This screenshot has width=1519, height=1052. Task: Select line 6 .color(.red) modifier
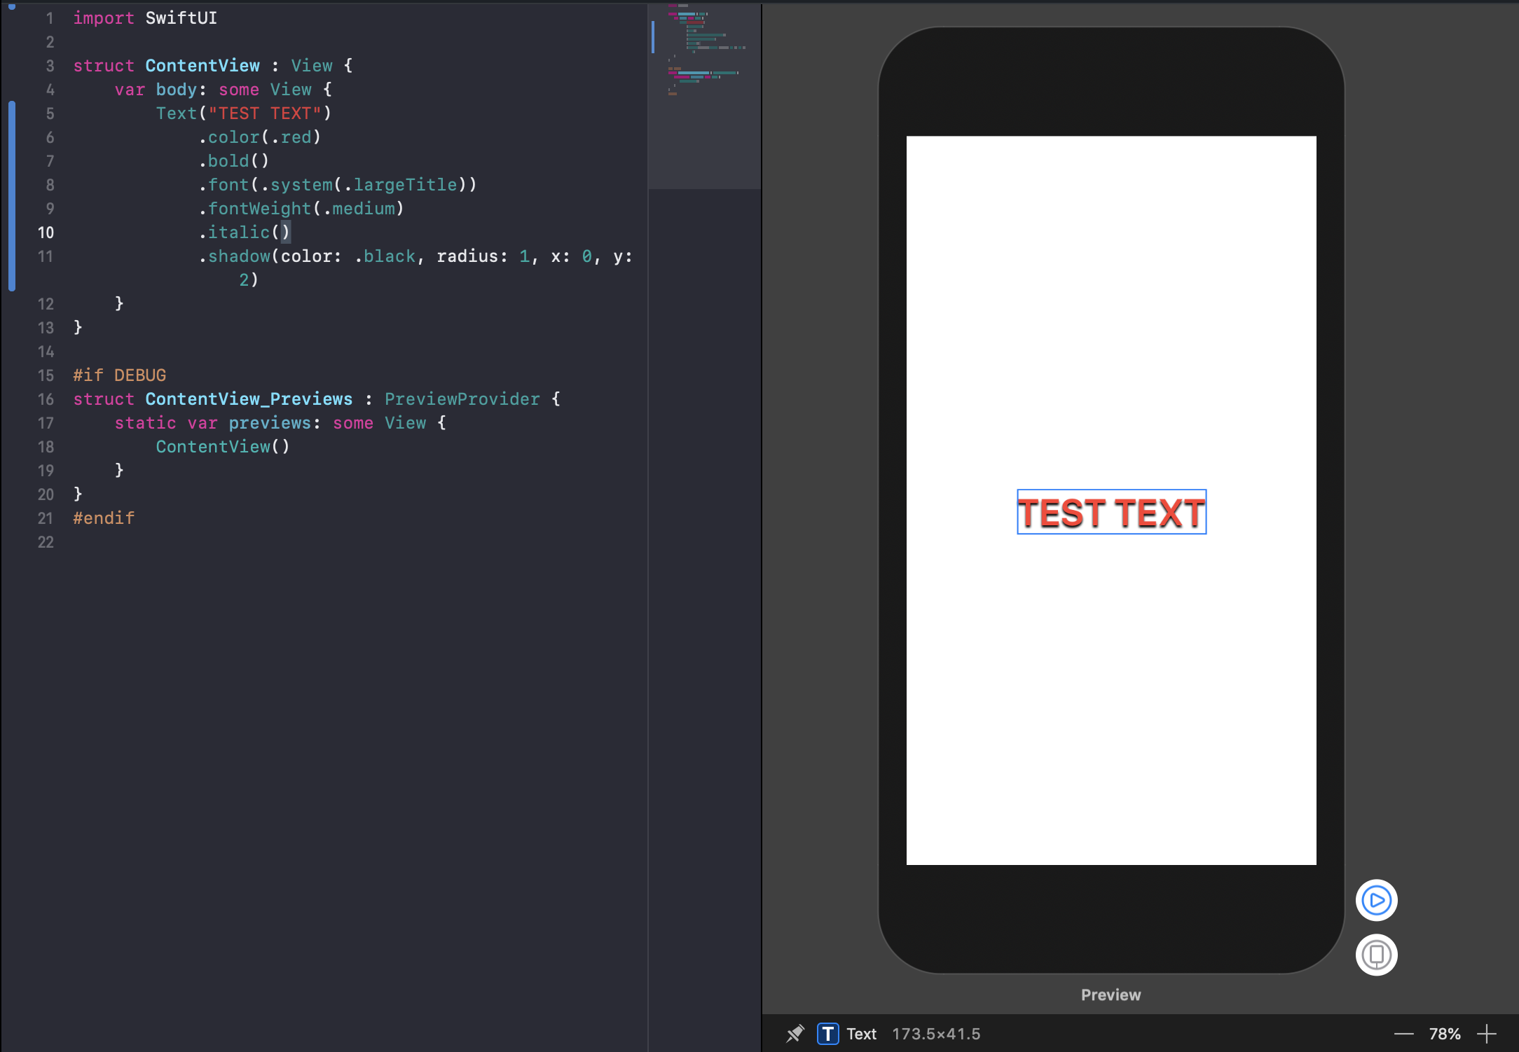[255, 136]
